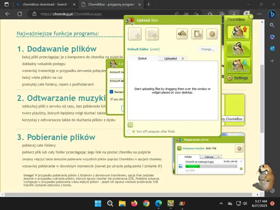This screenshot has height=210, width=280.
Task: Click the plus icon in Edge sidebar
Action: (272, 61)
